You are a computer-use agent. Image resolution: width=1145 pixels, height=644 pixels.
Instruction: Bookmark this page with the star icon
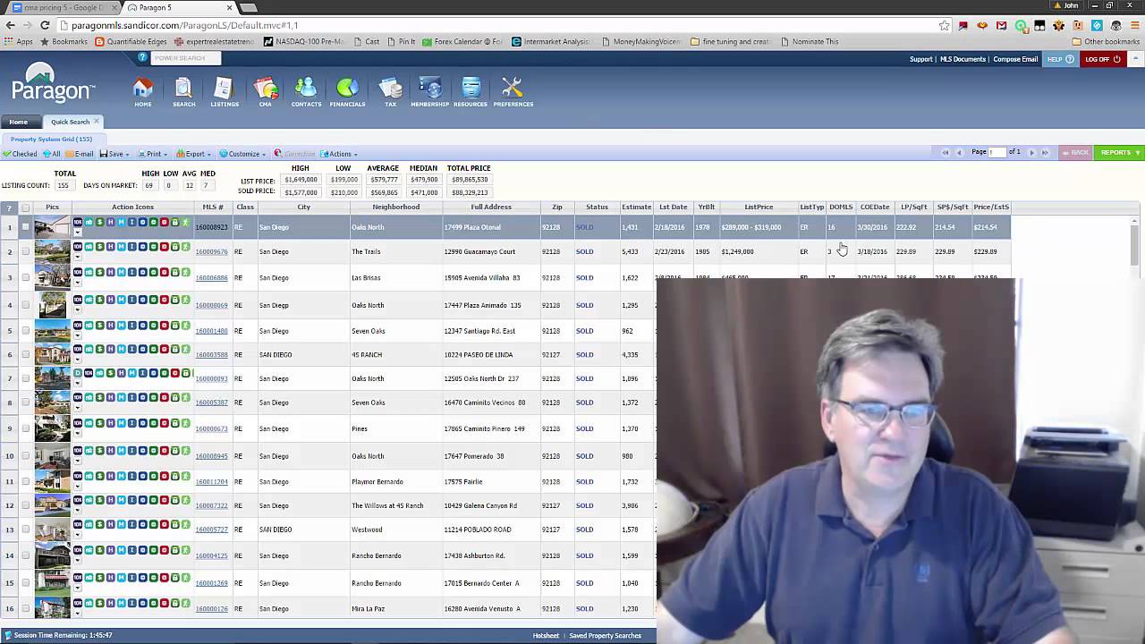coord(944,25)
